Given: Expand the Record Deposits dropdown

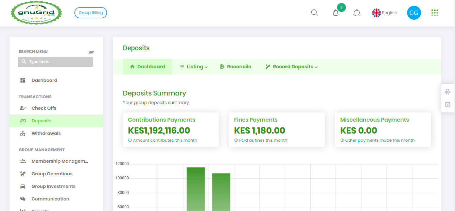Looking at the screenshot, I should coord(292,67).
